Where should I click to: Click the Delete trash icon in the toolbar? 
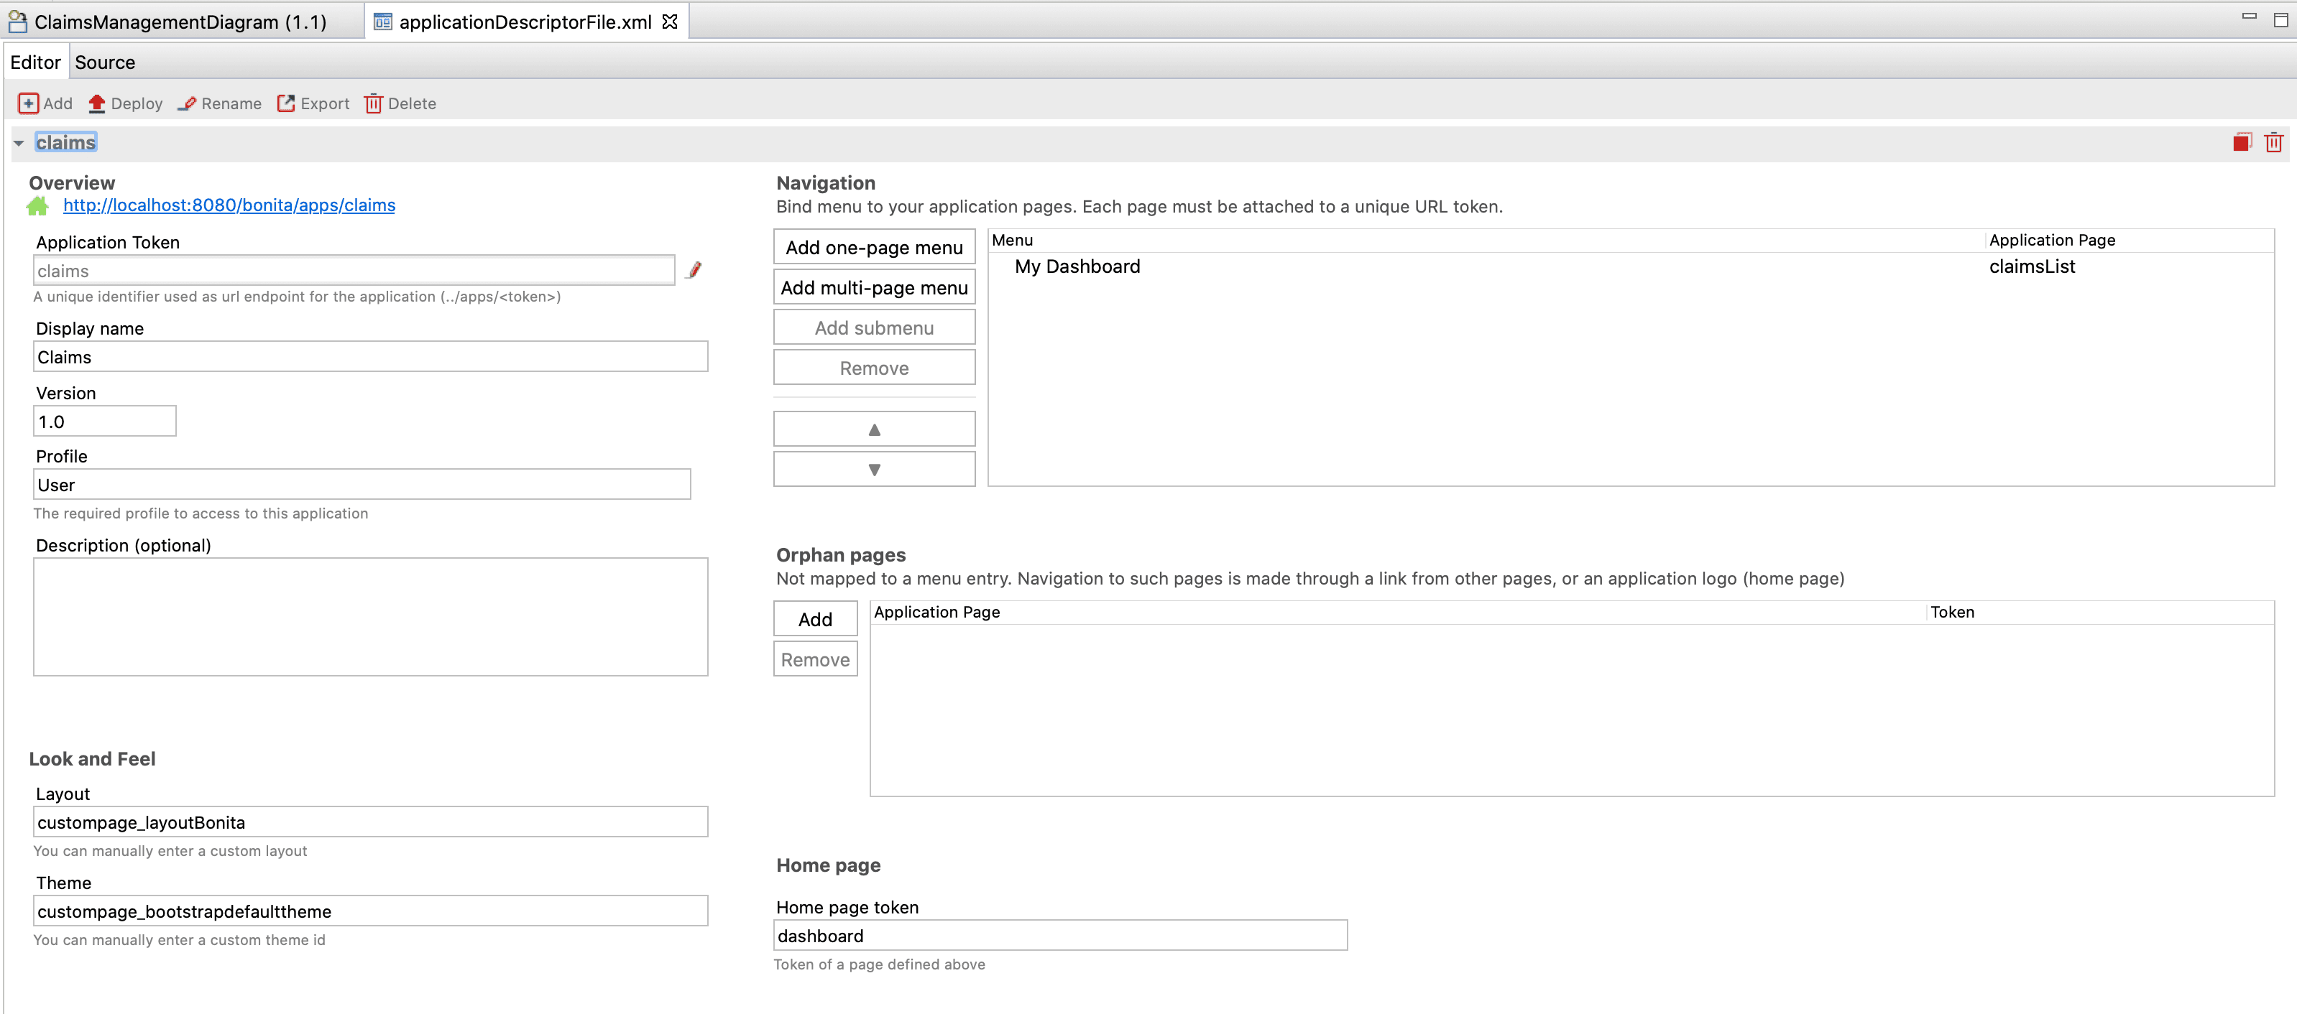374,103
